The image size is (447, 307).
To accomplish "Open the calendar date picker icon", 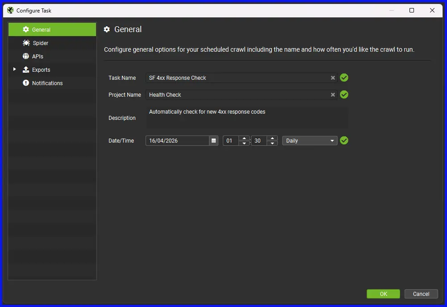I will pos(213,140).
